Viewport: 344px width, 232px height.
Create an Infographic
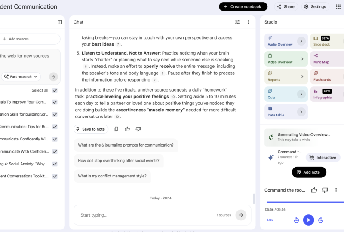(x=327, y=94)
